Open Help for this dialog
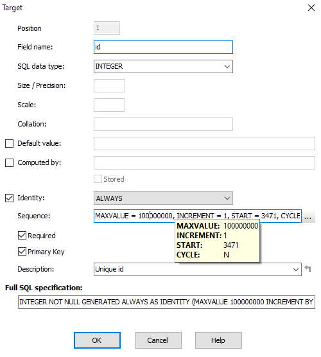Screen dimensions: 321x357 [x=218, y=340]
